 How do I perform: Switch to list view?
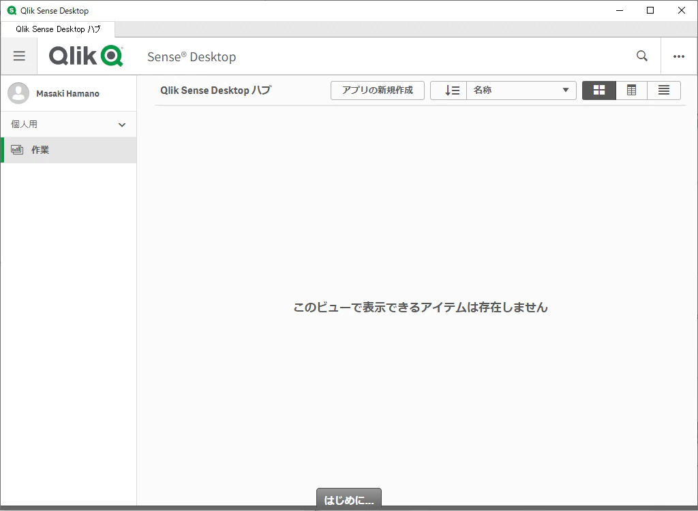[664, 90]
